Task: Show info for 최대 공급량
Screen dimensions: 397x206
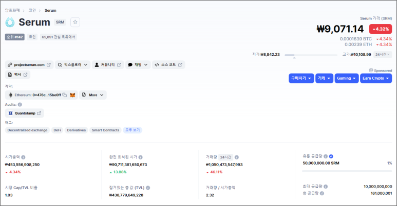Action: (326, 187)
